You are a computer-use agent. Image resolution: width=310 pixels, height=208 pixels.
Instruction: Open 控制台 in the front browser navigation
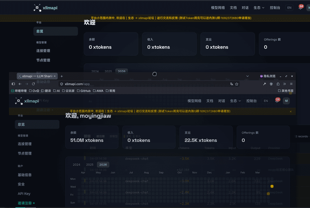pyautogui.click(x=252, y=101)
